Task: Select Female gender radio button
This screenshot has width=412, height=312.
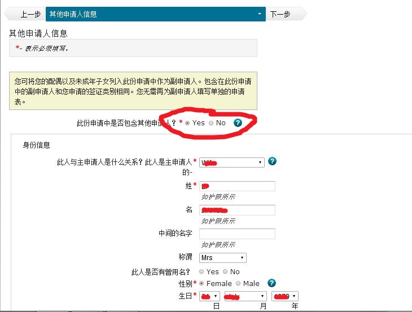Action: [202, 283]
